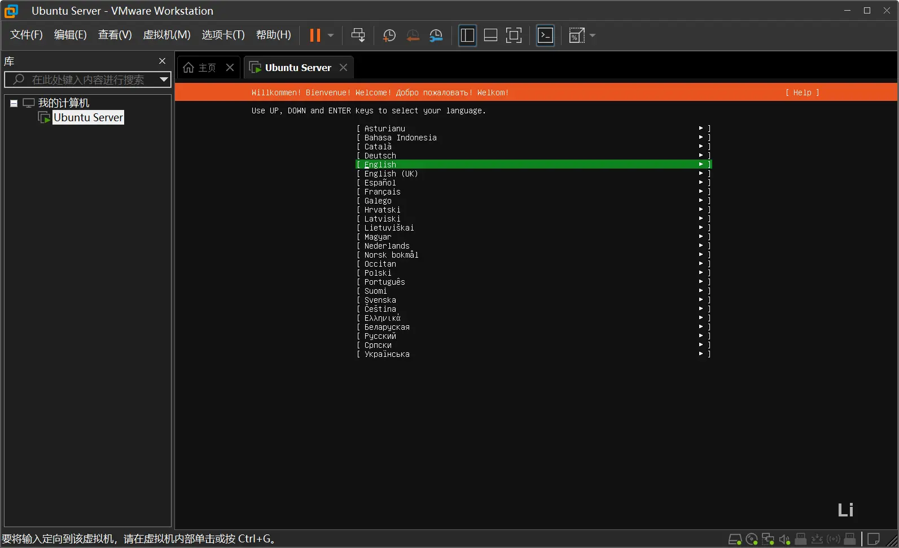Expand the library search filter dropdown

click(x=164, y=79)
